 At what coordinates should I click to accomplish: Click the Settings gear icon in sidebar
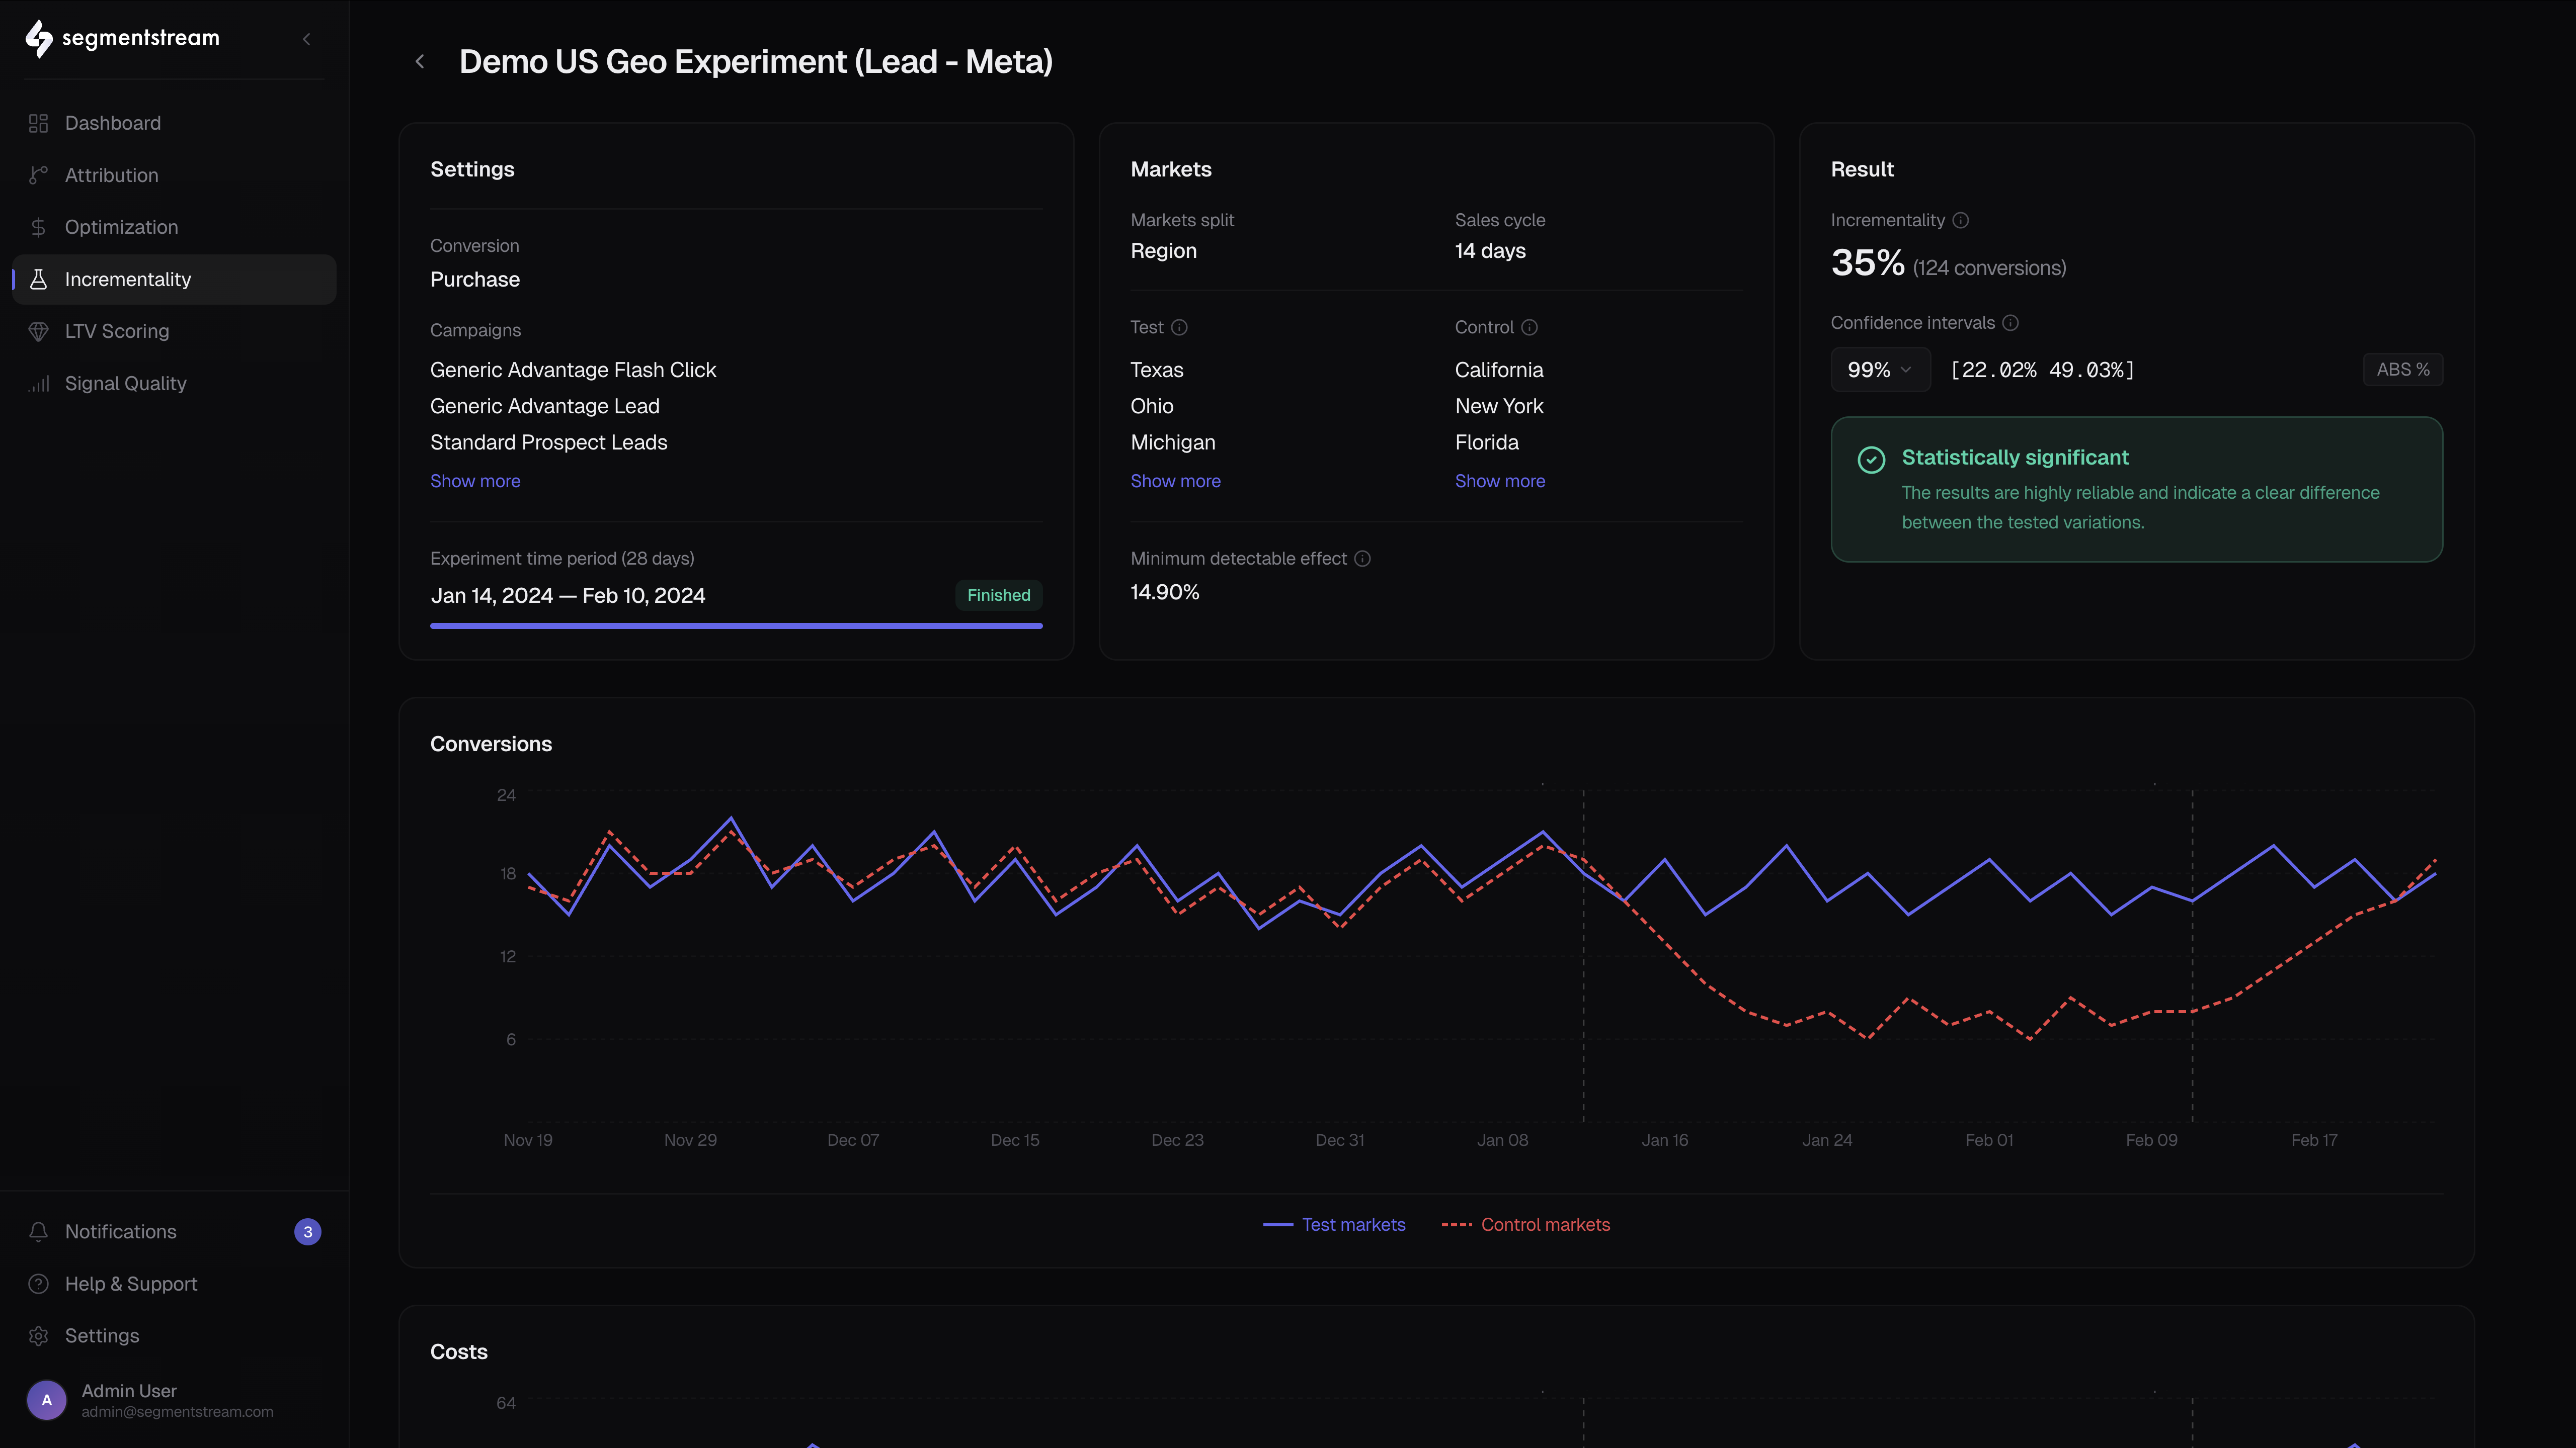coord(39,1335)
